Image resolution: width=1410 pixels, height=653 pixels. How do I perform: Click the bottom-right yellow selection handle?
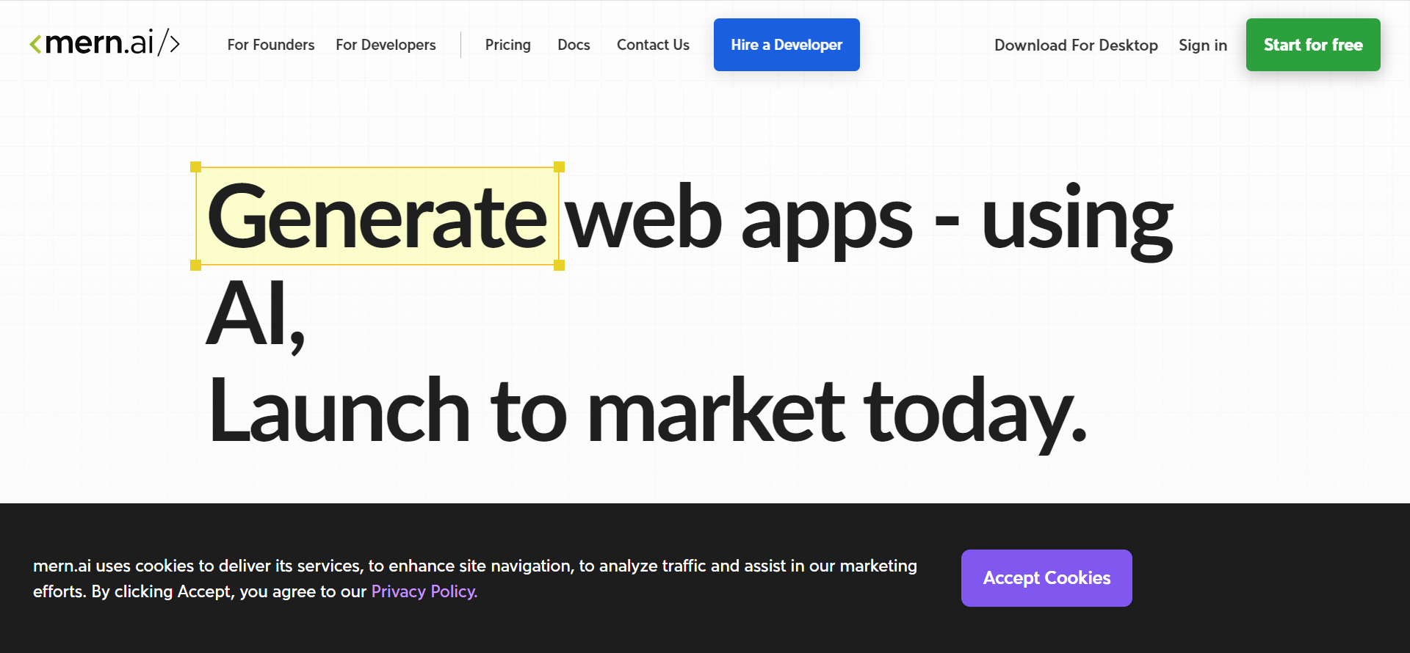559,265
